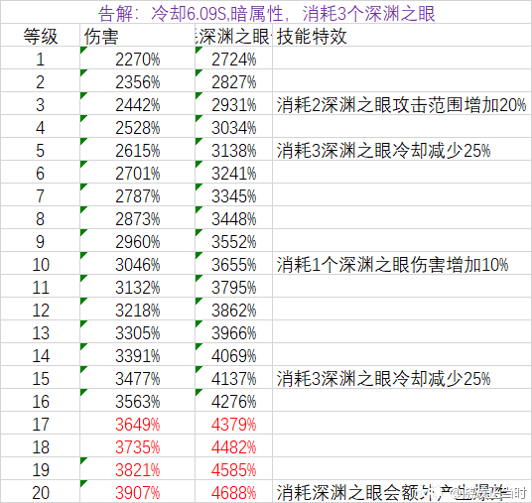Select the cell showing 3862%
This screenshot has height=503, width=532.
tap(234, 309)
